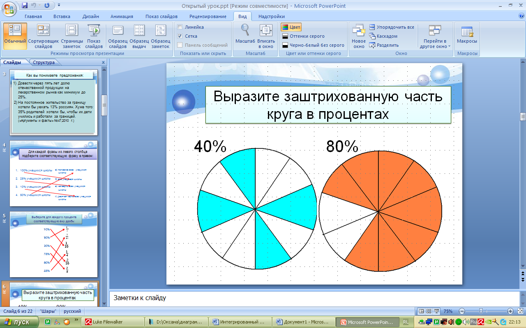Viewport: 526px width, 328px height.
Task: Click the 75% zoom level
Action: tap(448, 311)
